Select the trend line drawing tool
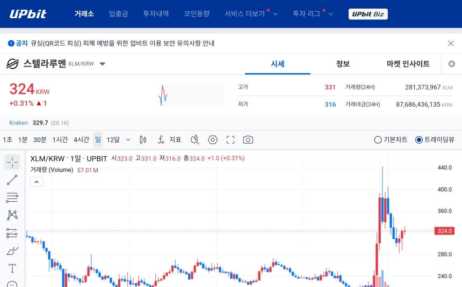 pos(12,180)
